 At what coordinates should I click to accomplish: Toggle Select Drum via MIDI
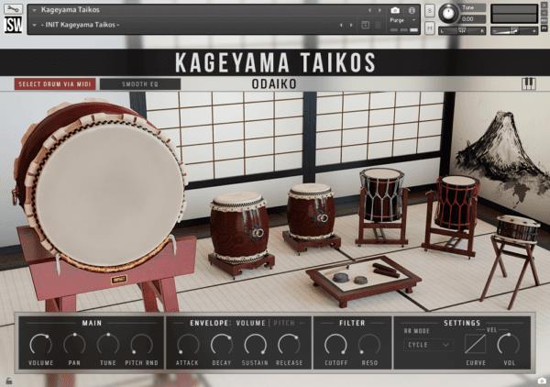tap(54, 84)
